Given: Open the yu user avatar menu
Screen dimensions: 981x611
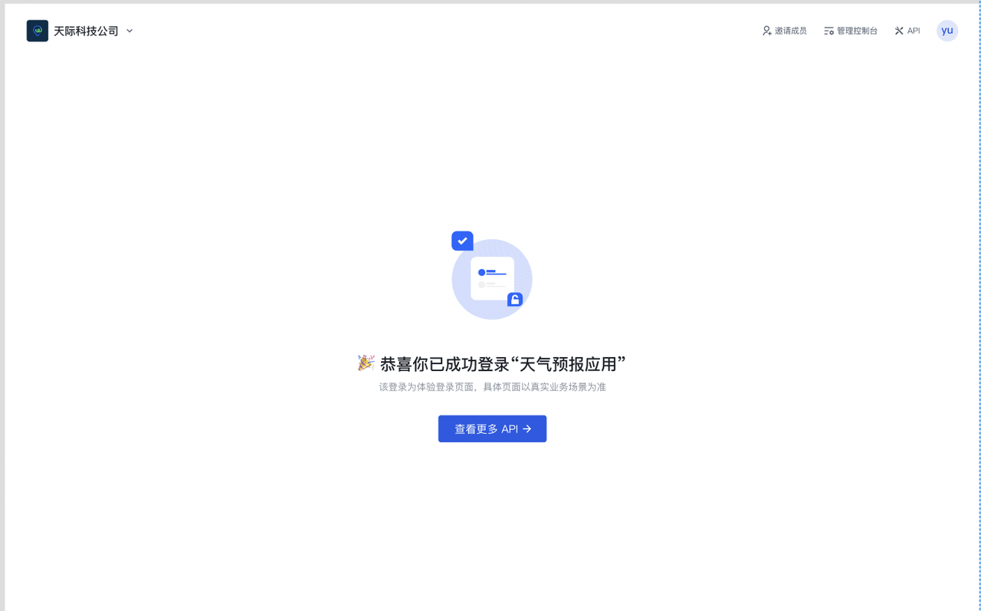Looking at the screenshot, I should [947, 31].
